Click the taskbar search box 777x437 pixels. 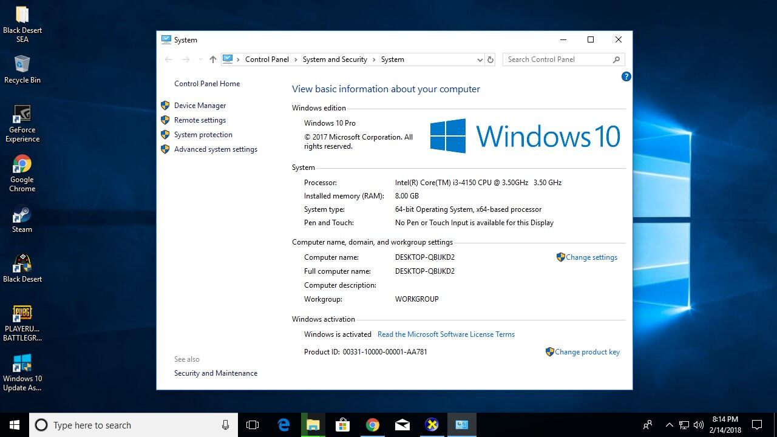pos(134,425)
